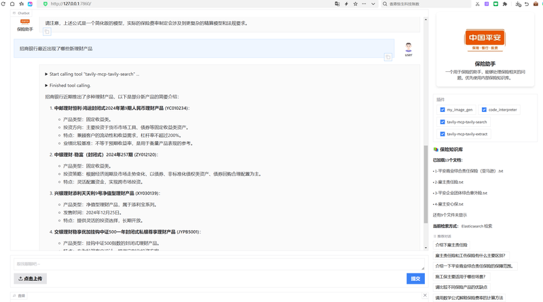Go to browser home page icon
This screenshot has width=543, height=302.
click(x=12, y=4)
